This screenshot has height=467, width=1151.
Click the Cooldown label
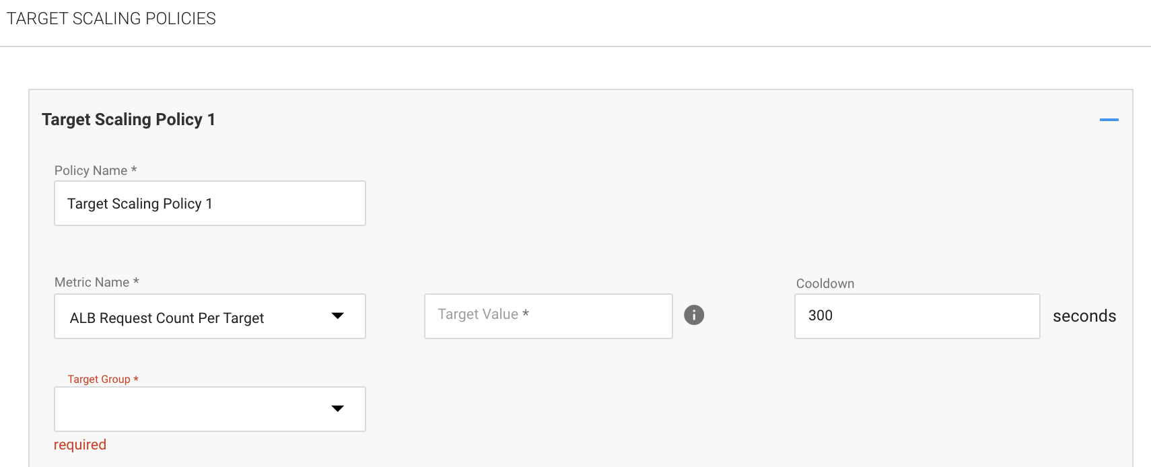[x=825, y=283]
